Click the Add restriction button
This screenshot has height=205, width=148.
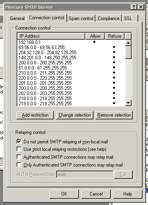click(35, 115)
